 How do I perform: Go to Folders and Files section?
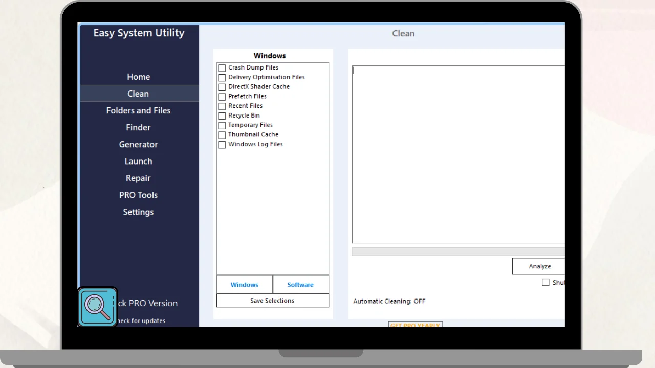pos(139,110)
